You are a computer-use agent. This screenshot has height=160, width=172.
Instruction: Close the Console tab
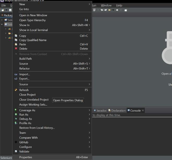(x=143, y=111)
